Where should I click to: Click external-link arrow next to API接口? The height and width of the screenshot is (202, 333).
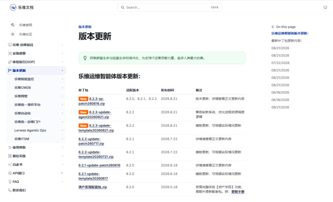click(x=61, y=173)
